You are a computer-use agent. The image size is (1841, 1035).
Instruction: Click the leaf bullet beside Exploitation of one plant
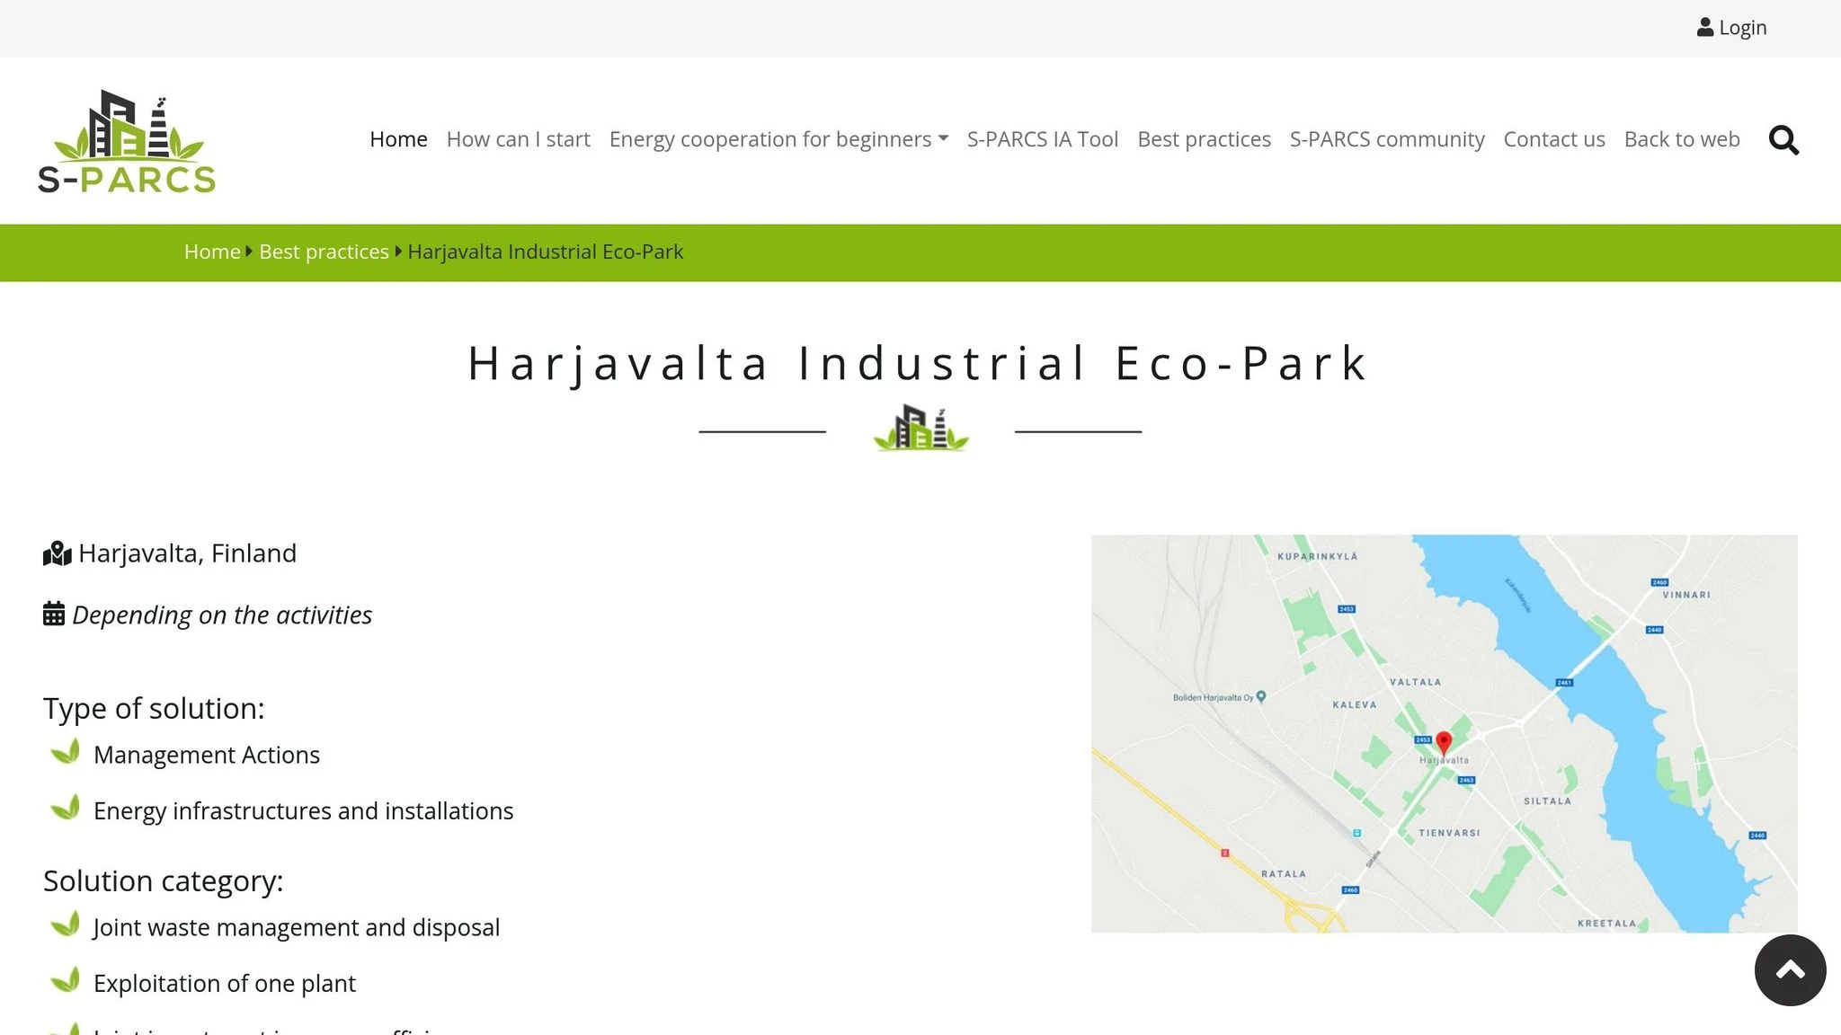point(66,980)
